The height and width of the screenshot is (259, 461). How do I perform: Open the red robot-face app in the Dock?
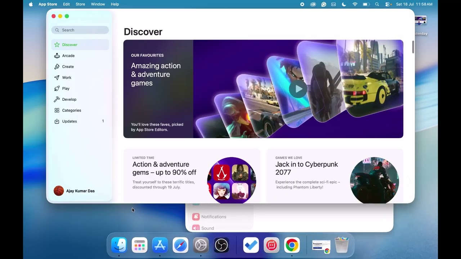[x=272, y=245]
